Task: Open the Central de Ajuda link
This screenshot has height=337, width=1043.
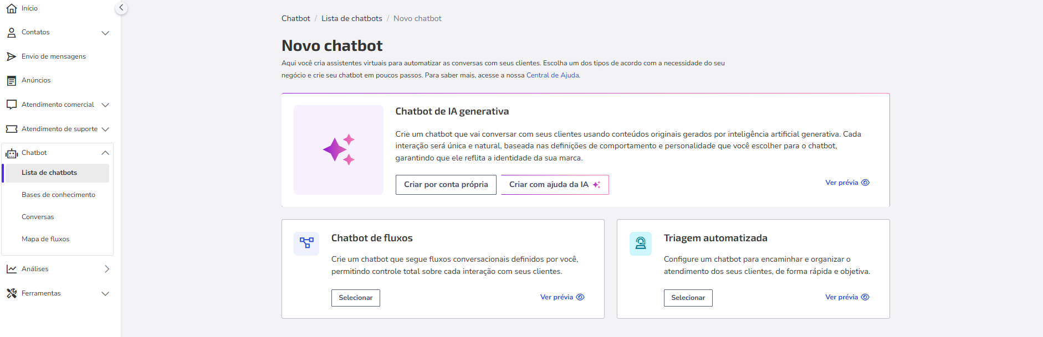Action: pyautogui.click(x=553, y=75)
